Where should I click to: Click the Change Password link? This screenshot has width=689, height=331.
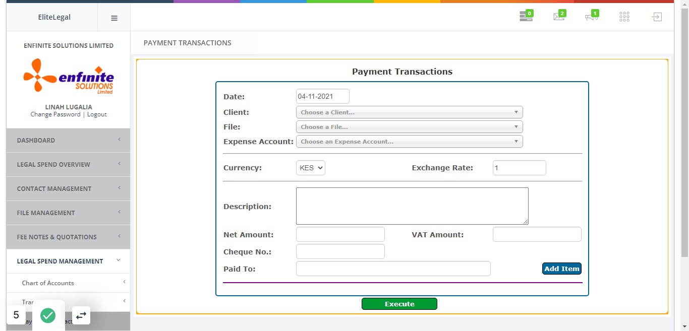(55, 114)
